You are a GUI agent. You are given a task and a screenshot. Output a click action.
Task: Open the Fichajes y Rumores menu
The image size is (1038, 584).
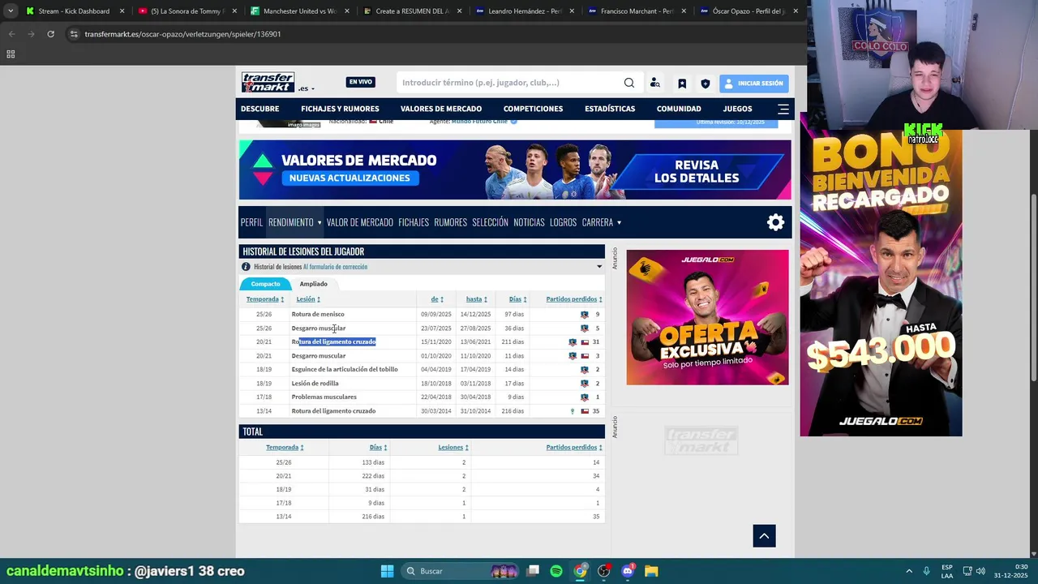[x=340, y=109]
